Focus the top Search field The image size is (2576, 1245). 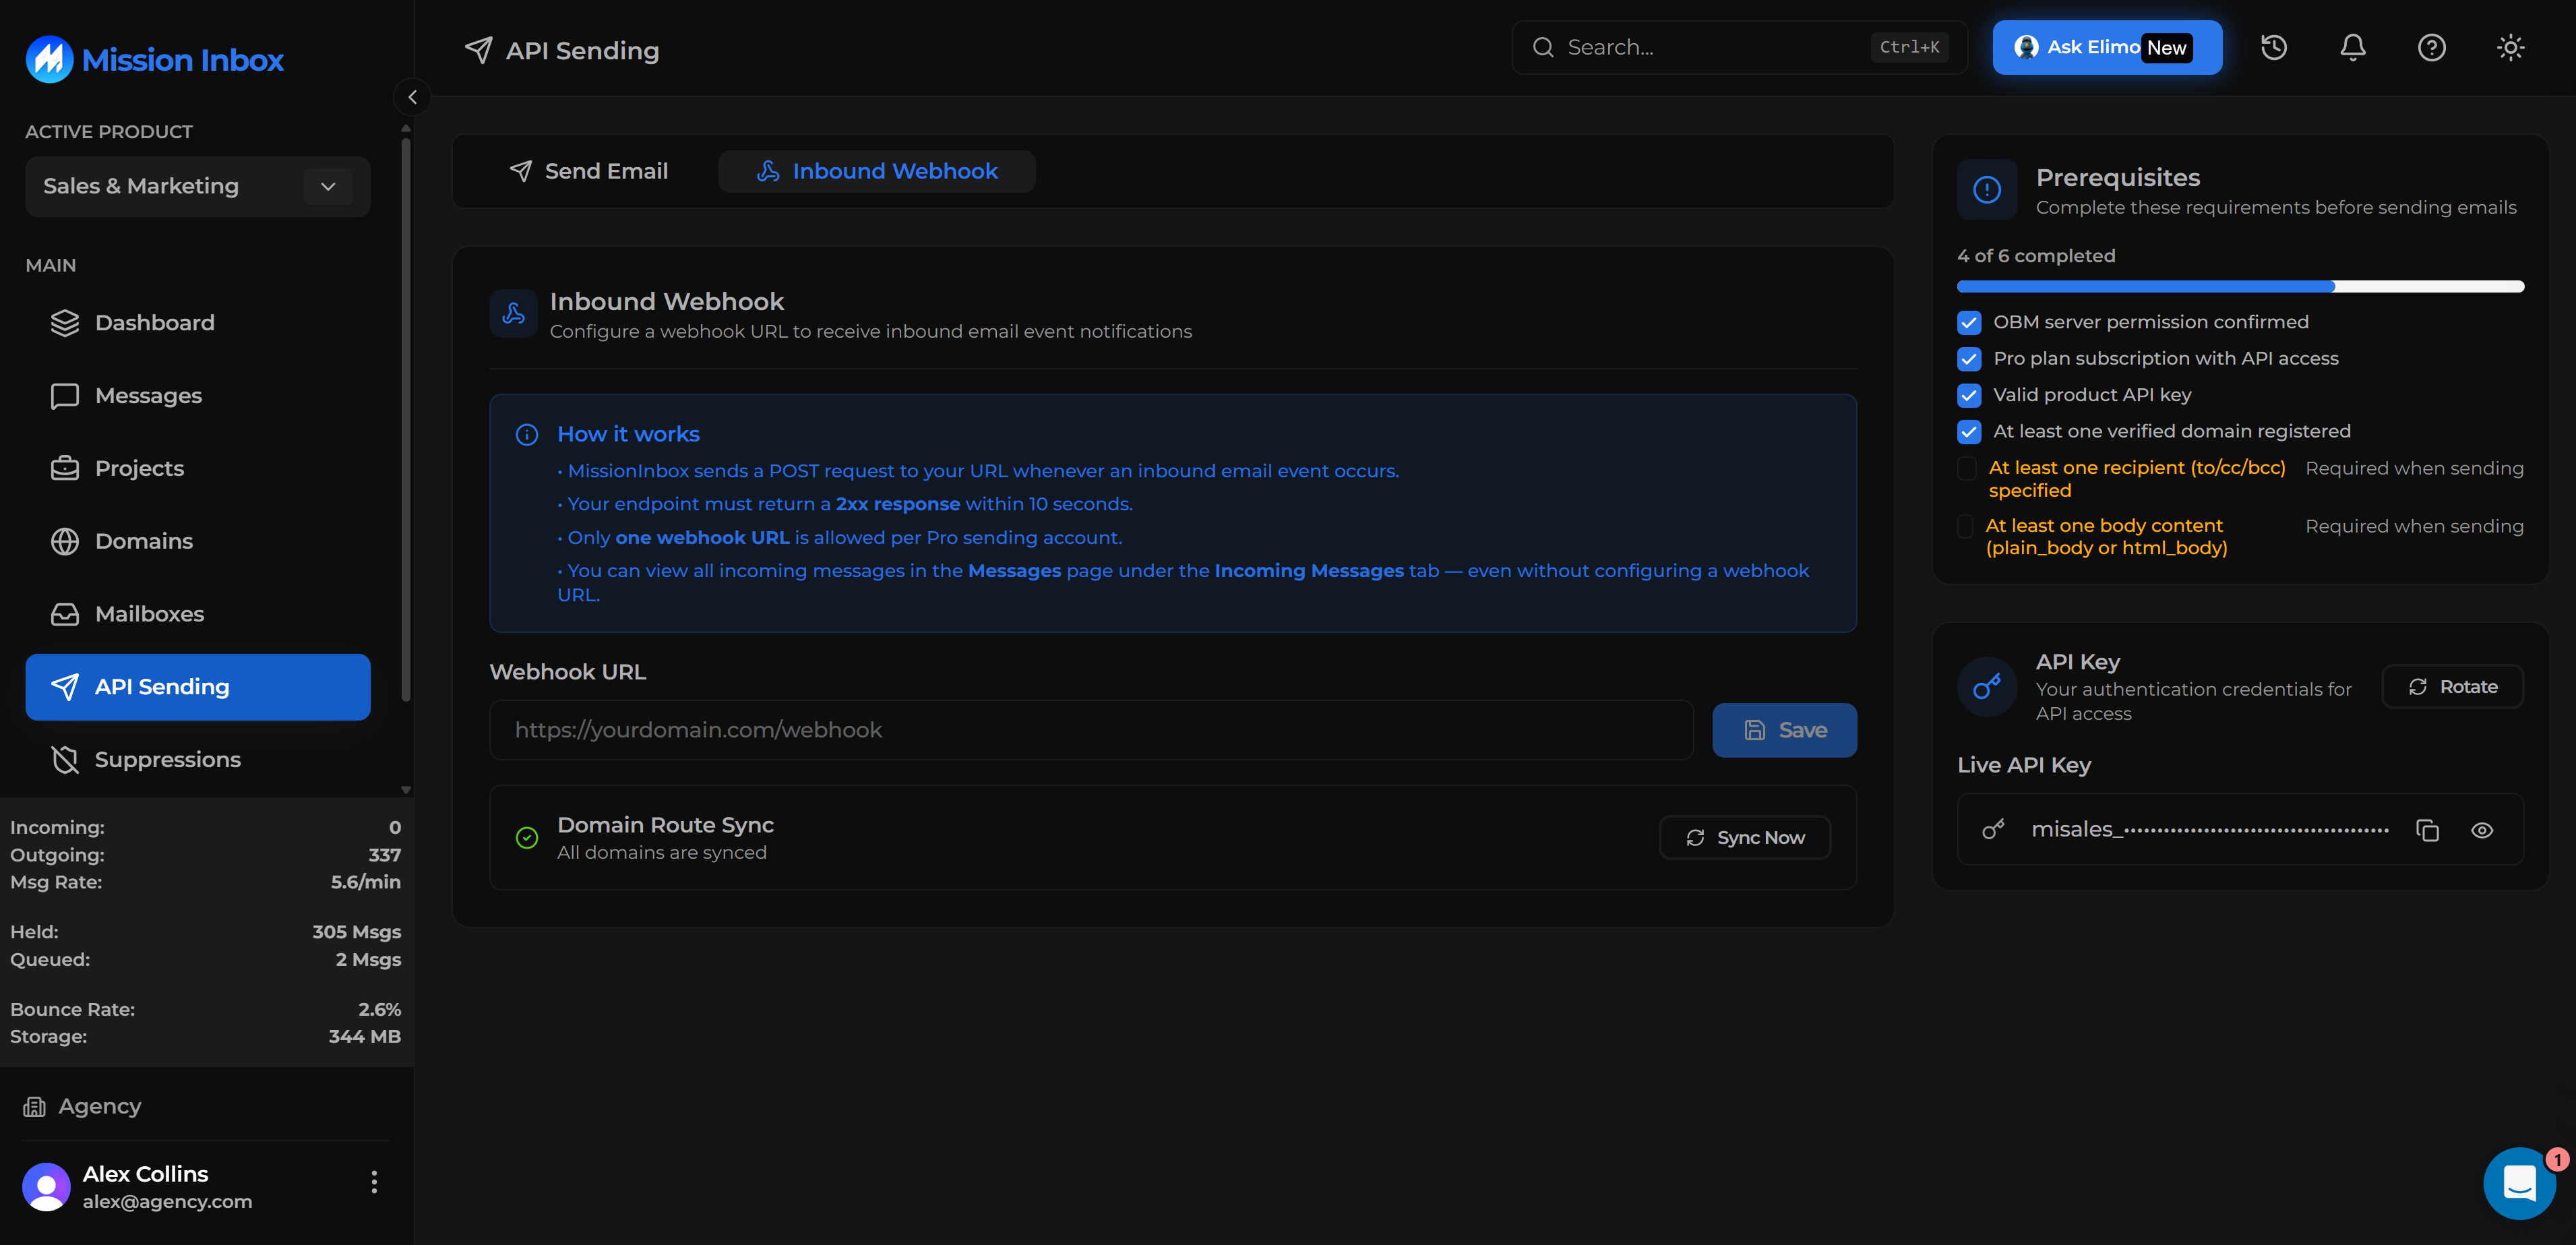click(x=1739, y=47)
